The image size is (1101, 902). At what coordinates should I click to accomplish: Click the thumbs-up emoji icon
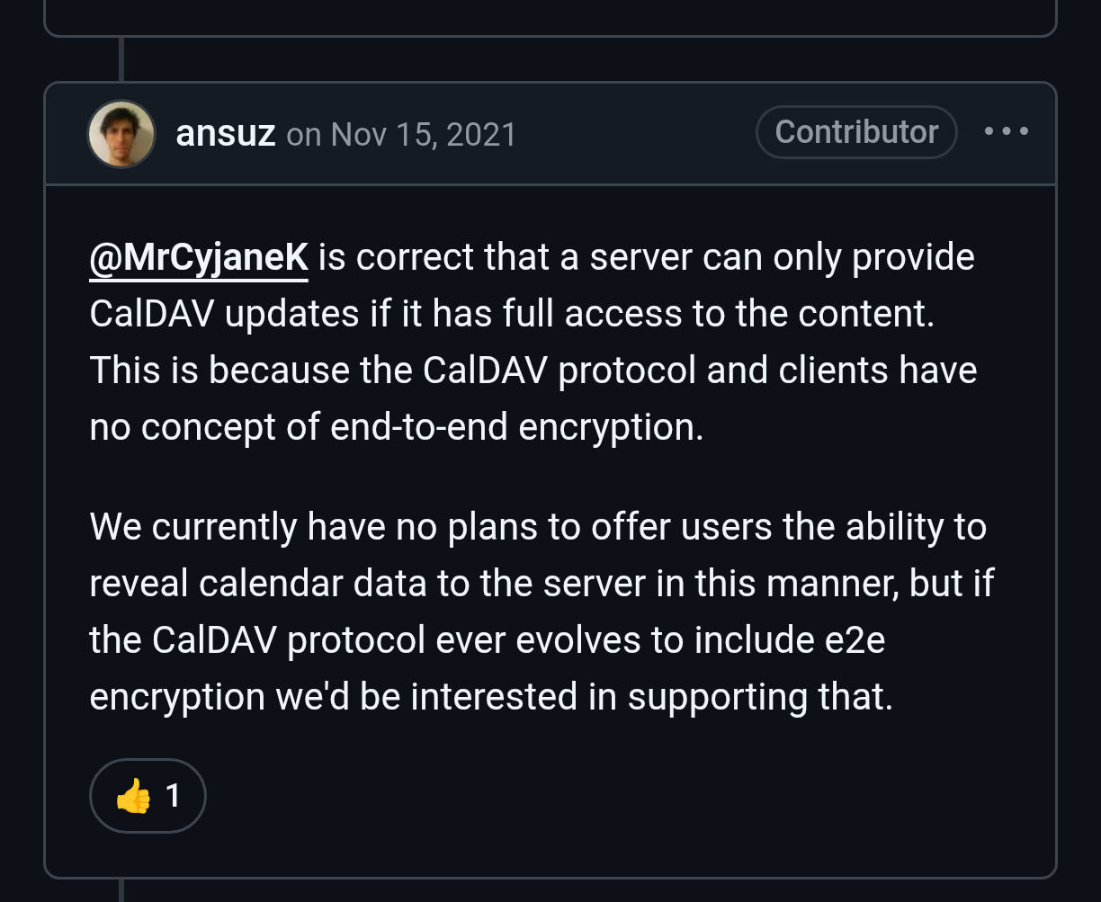pyautogui.click(x=133, y=796)
